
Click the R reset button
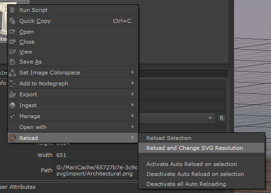222,118
